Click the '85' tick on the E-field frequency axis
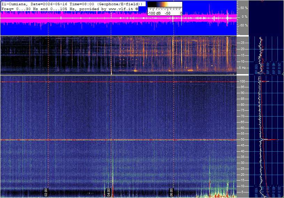Screen dimensions: 284x198 [x=242, y=99]
